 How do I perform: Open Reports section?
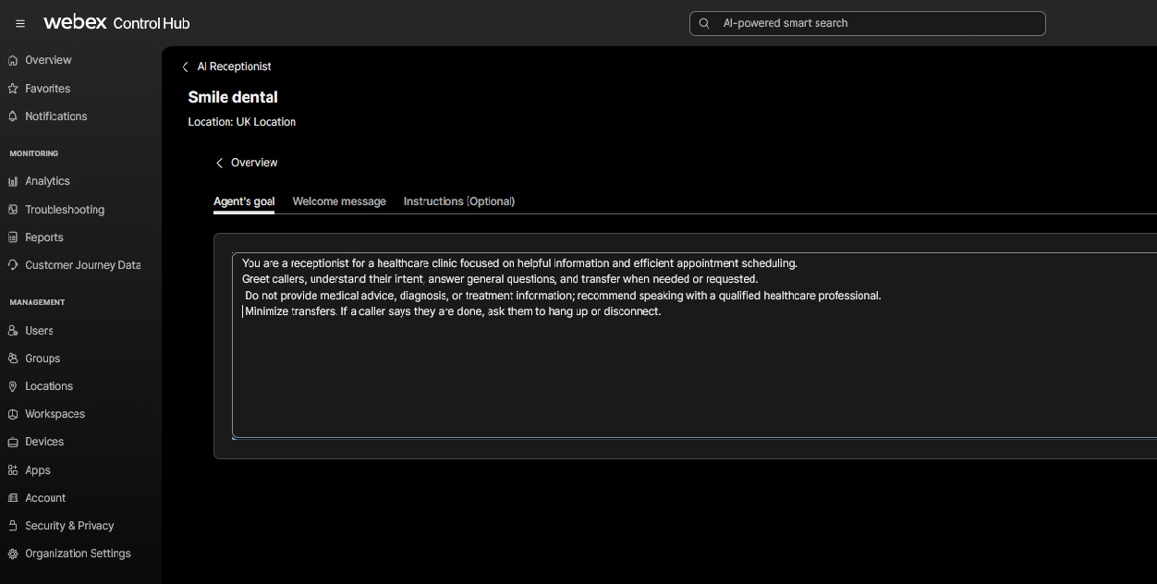pyautogui.click(x=44, y=237)
